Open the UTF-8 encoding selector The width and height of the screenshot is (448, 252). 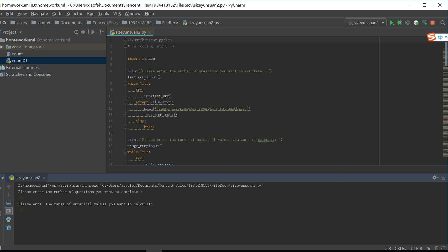pos(416,248)
